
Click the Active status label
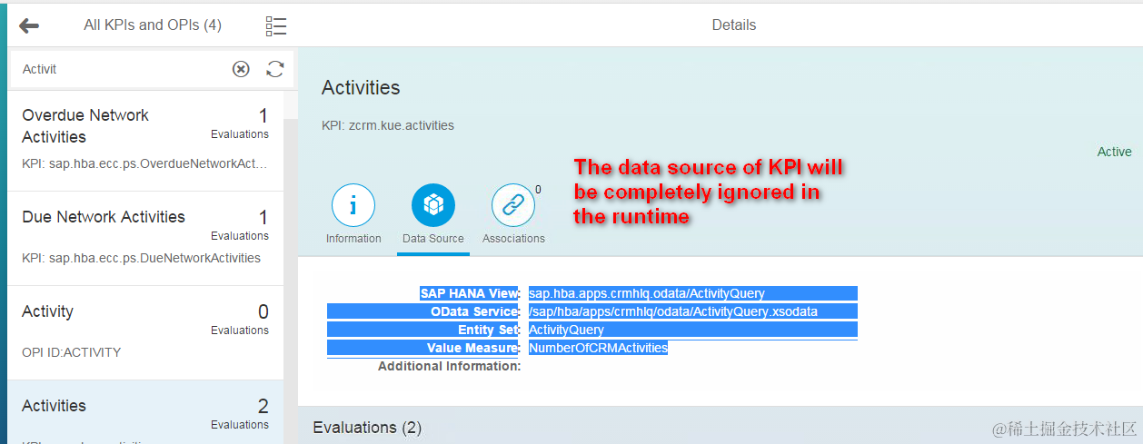(x=1115, y=152)
